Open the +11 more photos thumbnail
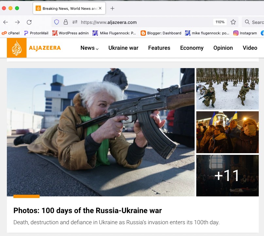The width and height of the screenshot is (264, 236). pos(227,175)
